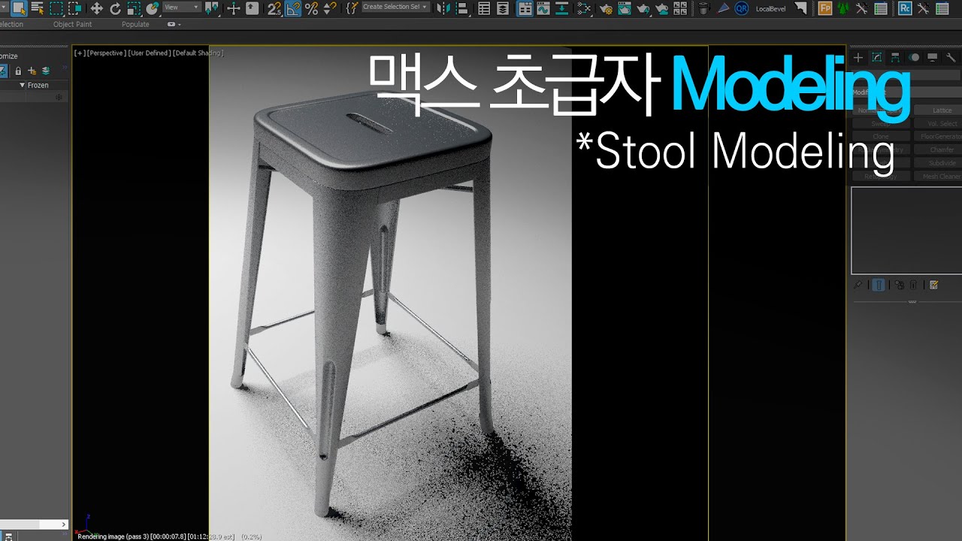Toggle Show End Result button
Screen dimensions: 962x541
[x=879, y=285]
